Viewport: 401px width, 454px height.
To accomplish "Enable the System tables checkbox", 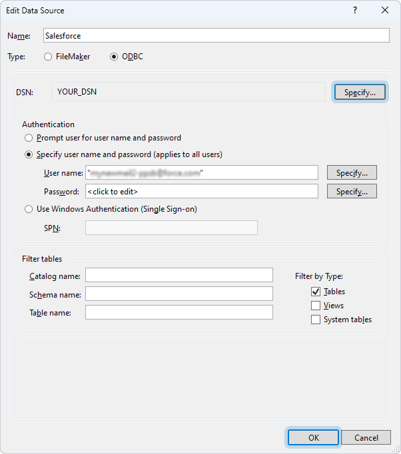I will [316, 320].
